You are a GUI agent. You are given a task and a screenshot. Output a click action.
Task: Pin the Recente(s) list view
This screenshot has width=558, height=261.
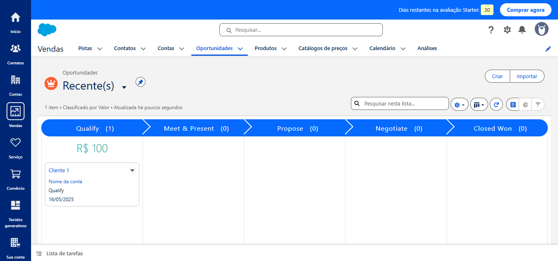click(140, 82)
